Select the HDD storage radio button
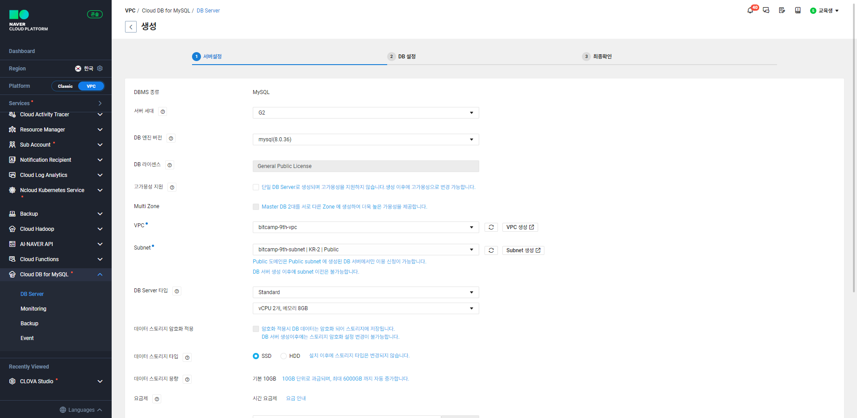Image resolution: width=857 pixels, height=418 pixels. tap(284, 356)
